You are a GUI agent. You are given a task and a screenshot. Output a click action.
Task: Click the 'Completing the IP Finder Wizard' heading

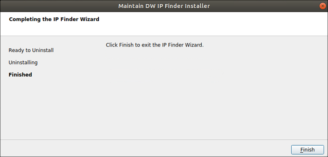(54, 19)
